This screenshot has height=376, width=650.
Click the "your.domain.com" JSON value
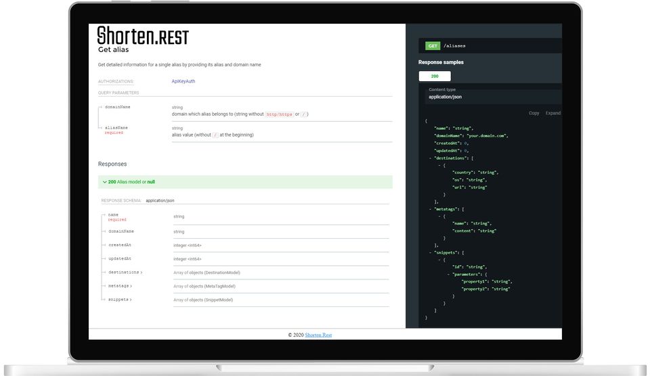pyautogui.click(x=486, y=136)
